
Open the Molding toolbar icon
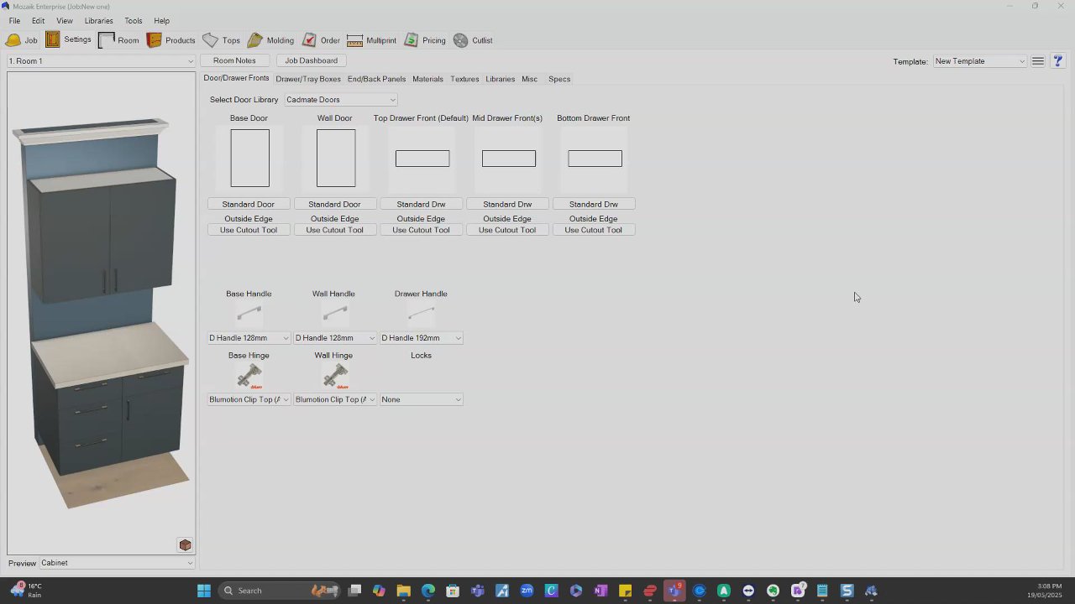click(x=255, y=40)
